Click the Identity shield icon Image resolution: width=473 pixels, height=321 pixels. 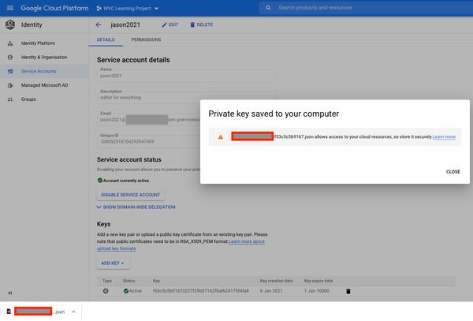tap(10, 24)
